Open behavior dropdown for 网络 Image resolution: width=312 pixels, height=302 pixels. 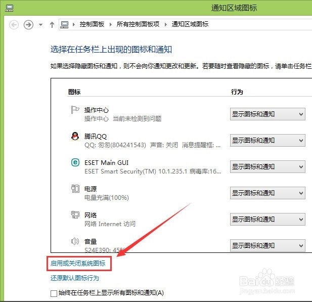click(268, 219)
